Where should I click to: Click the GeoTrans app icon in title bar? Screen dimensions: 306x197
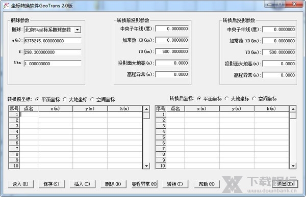coord(6,6)
